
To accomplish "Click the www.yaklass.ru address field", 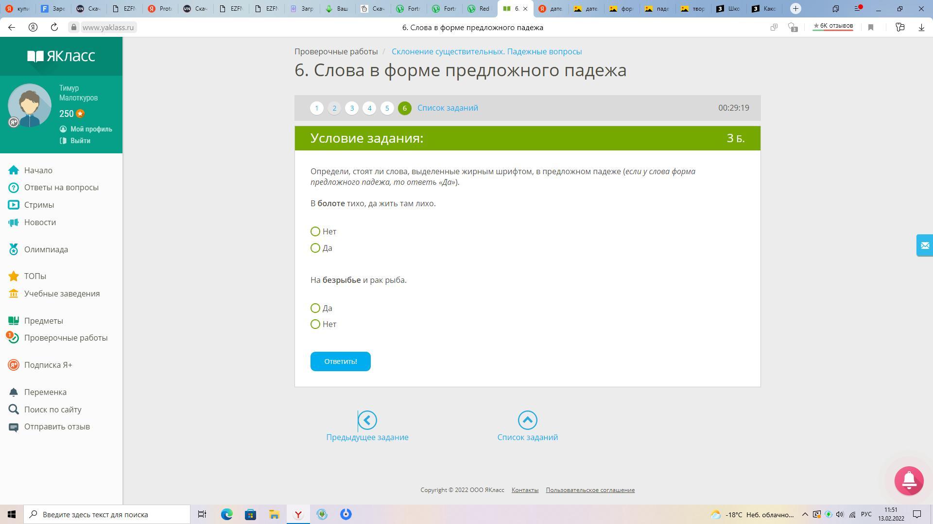I will (108, 28).
